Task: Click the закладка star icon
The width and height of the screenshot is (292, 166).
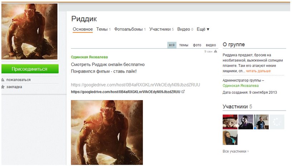Action: click(x=3, y=87)
